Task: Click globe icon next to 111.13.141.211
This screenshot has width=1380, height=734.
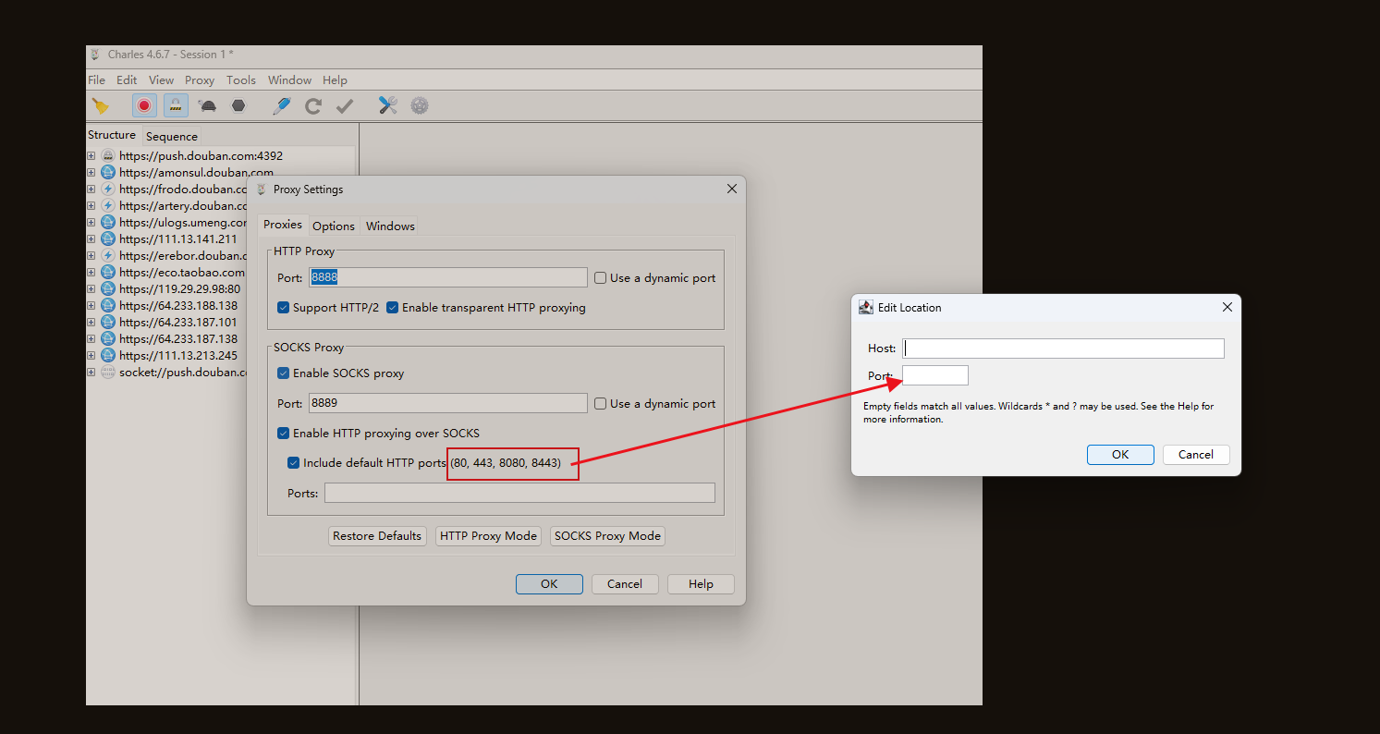Action: 108,239
